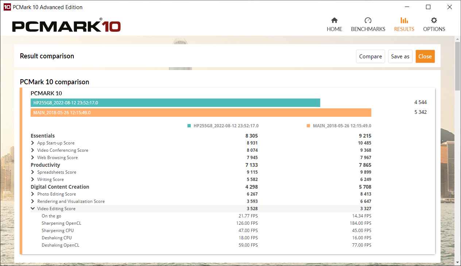Expand the App Start-up Score row
This screenshot has height=266, width=461.
tap(33, 143)
